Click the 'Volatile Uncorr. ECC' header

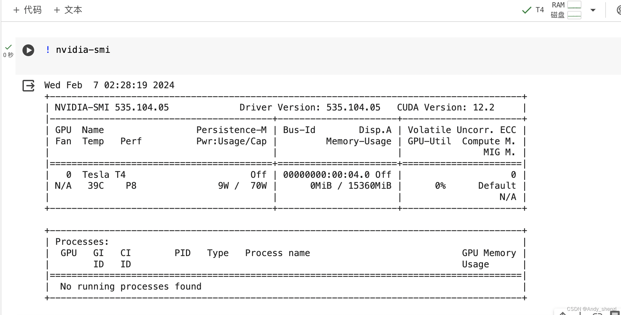(x=462, y=130)
